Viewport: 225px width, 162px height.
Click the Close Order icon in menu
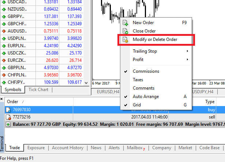coord(125,31)
